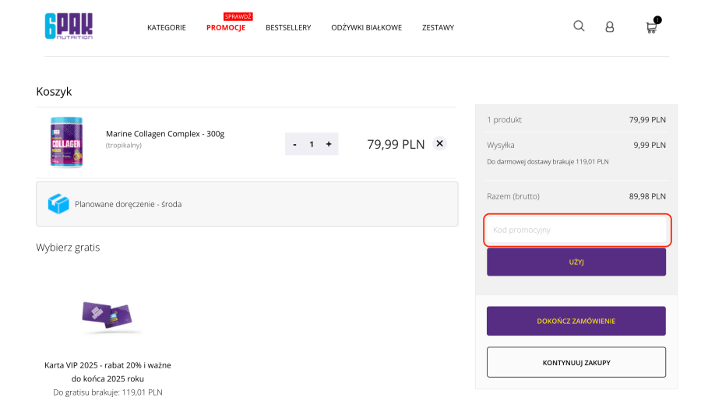Screen dimensions: 701x401
Task: Click DOKOŃCZ ZAMÓWIENIE button
Action: 576,321
